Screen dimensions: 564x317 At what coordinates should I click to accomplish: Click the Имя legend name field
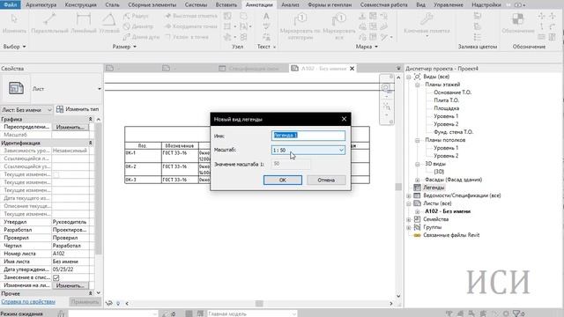(308, 136)
